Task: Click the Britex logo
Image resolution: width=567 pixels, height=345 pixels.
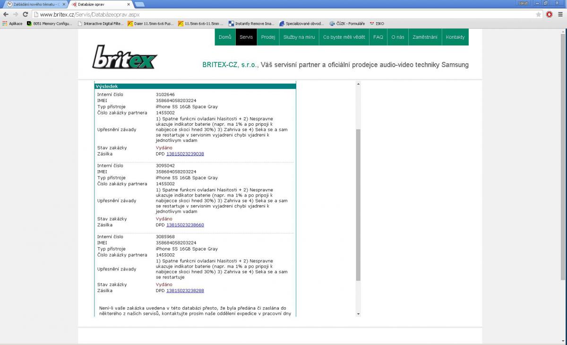Action: 125,57
